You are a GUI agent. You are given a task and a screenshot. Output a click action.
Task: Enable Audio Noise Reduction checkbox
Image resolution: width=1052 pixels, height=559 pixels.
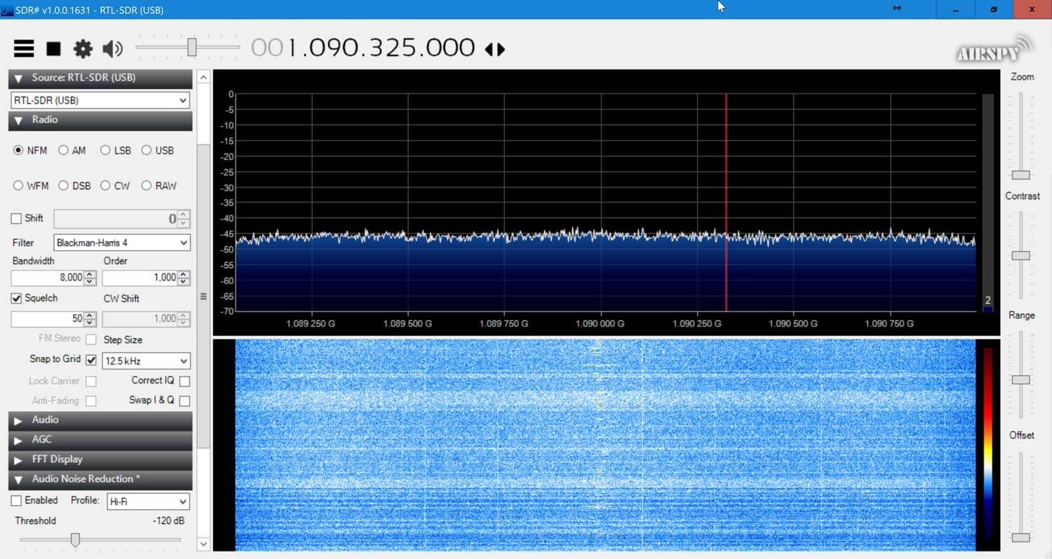(17, 501)
